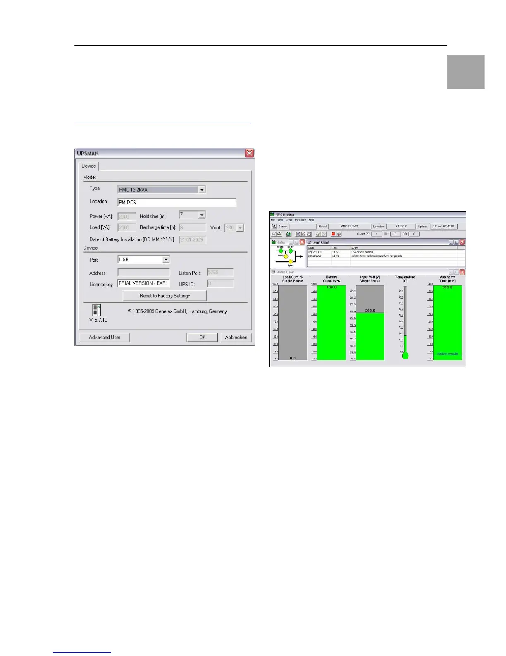Open the Help menu in UPS Monitor

coord(311,220)
